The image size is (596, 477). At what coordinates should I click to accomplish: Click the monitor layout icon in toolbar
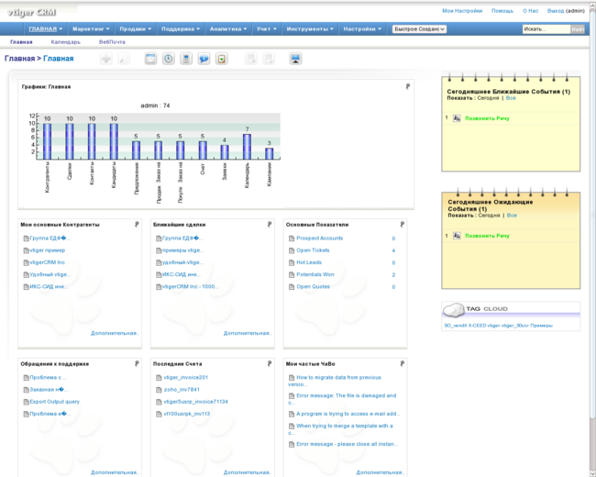coord(295,59)
